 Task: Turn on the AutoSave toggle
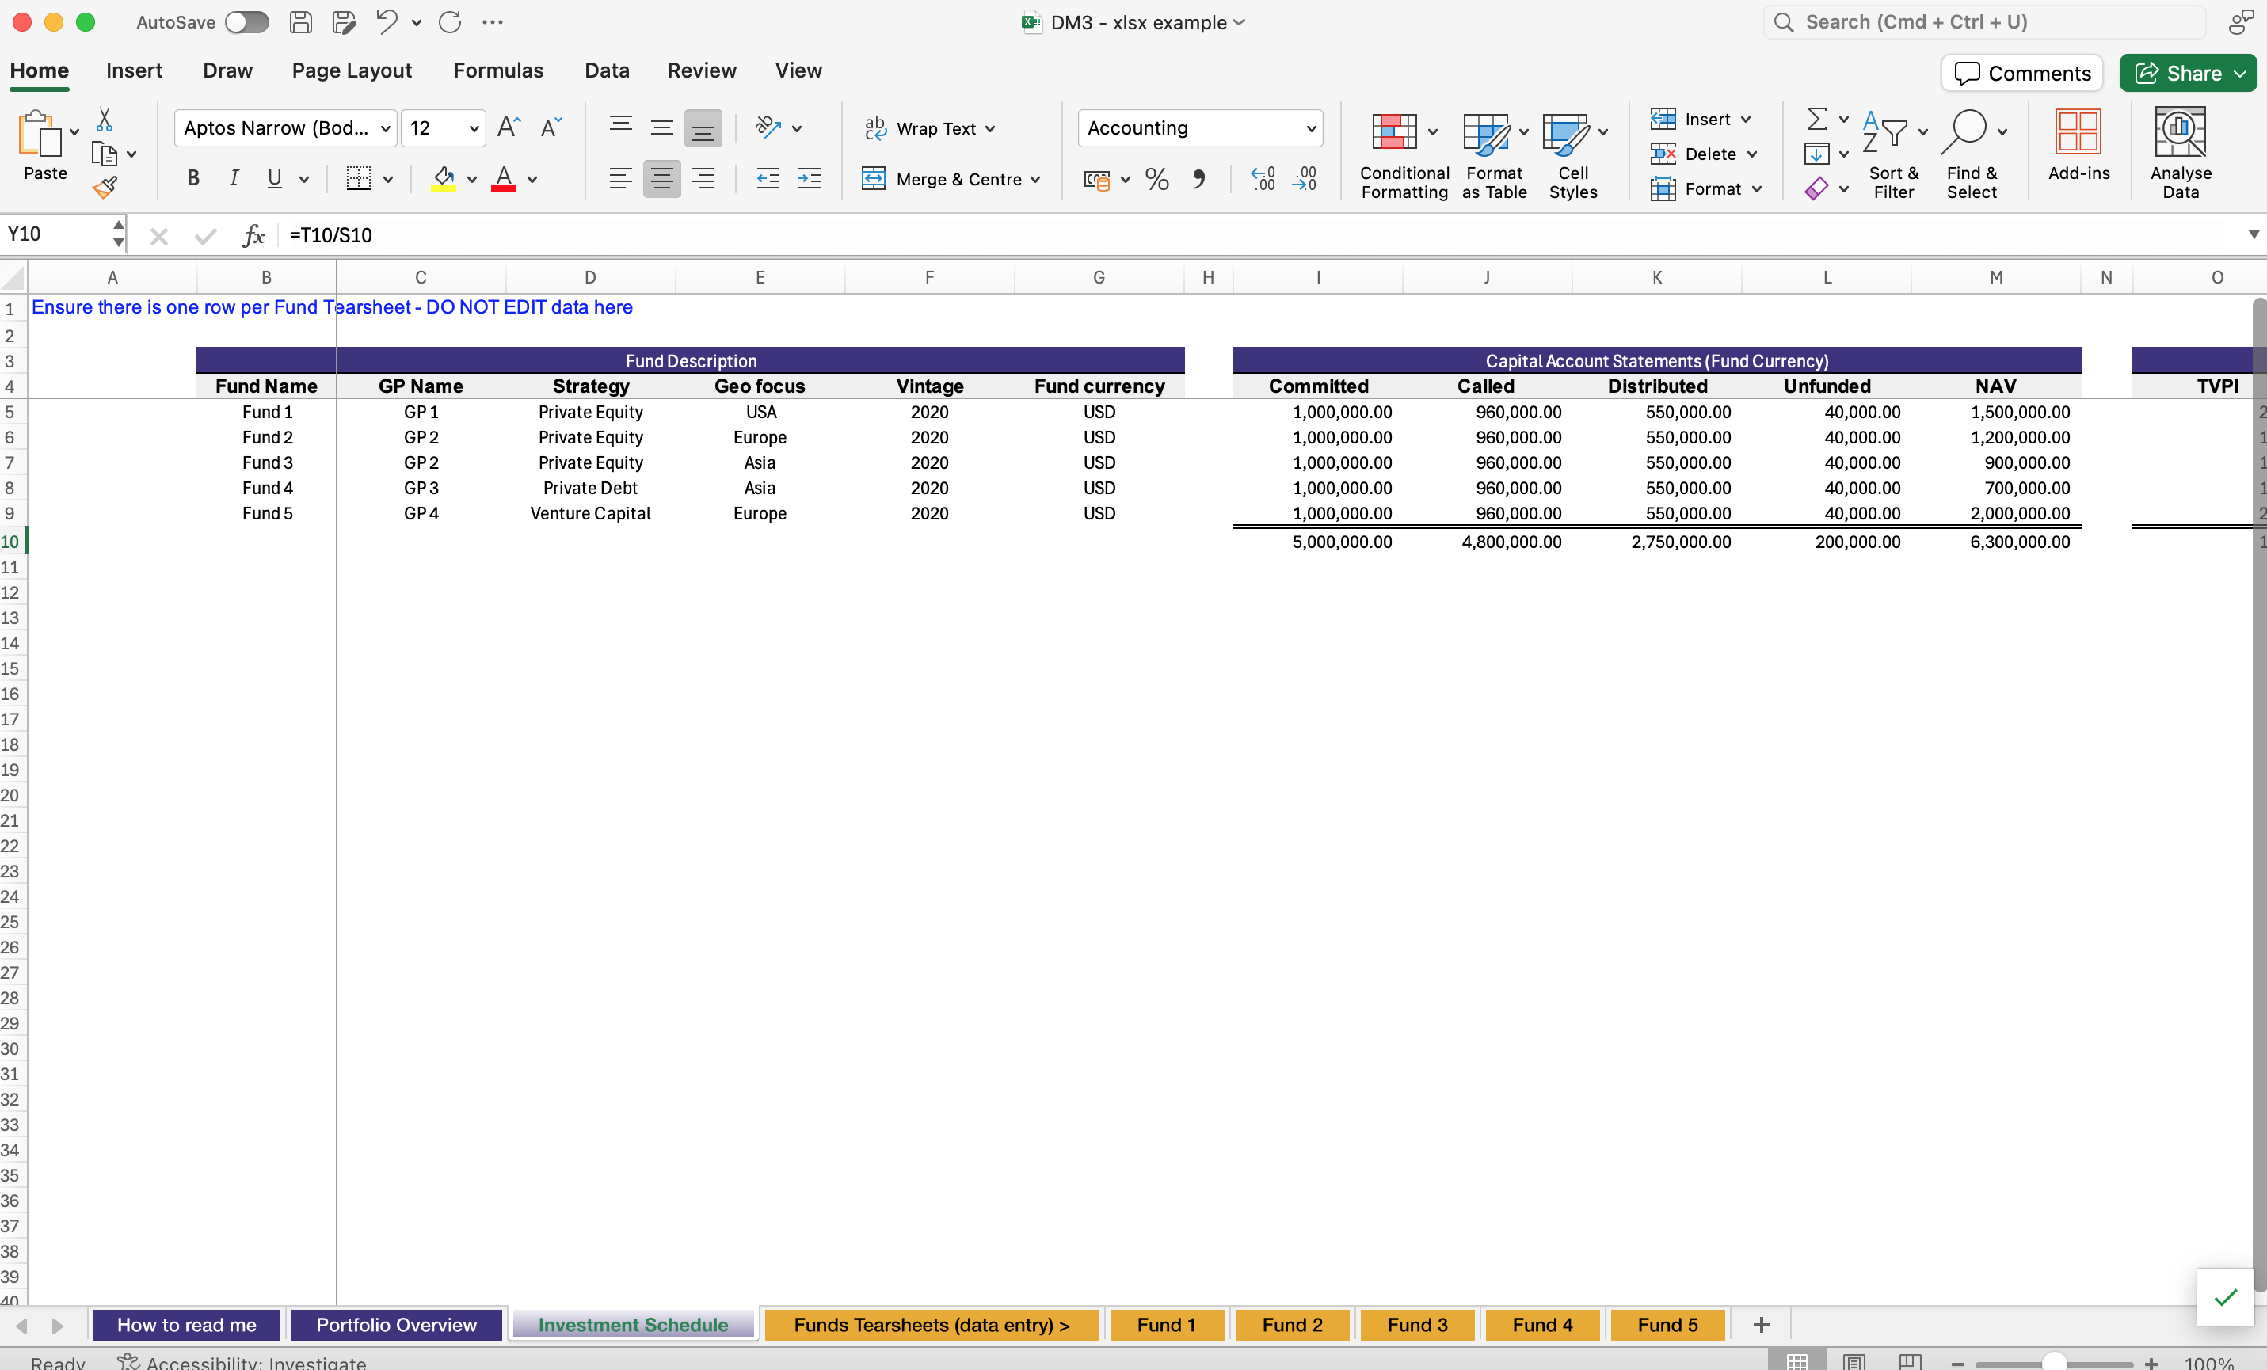point(245,22)
